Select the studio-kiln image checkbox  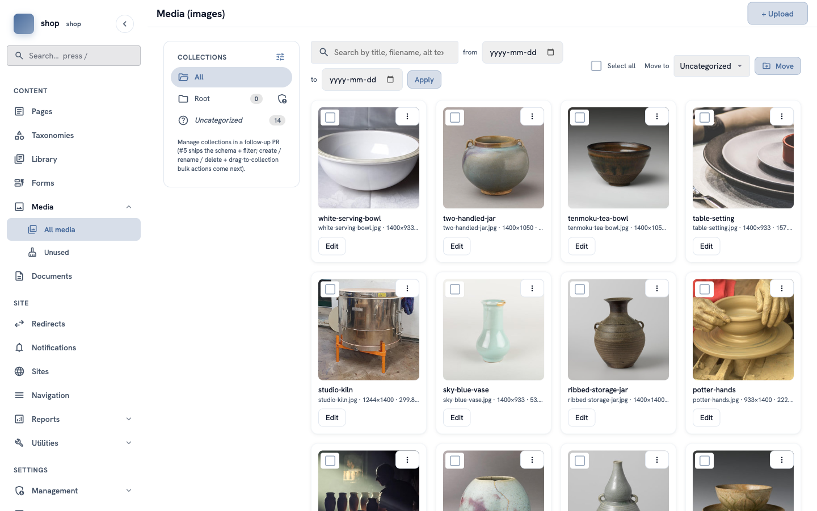tap(330, 290)
